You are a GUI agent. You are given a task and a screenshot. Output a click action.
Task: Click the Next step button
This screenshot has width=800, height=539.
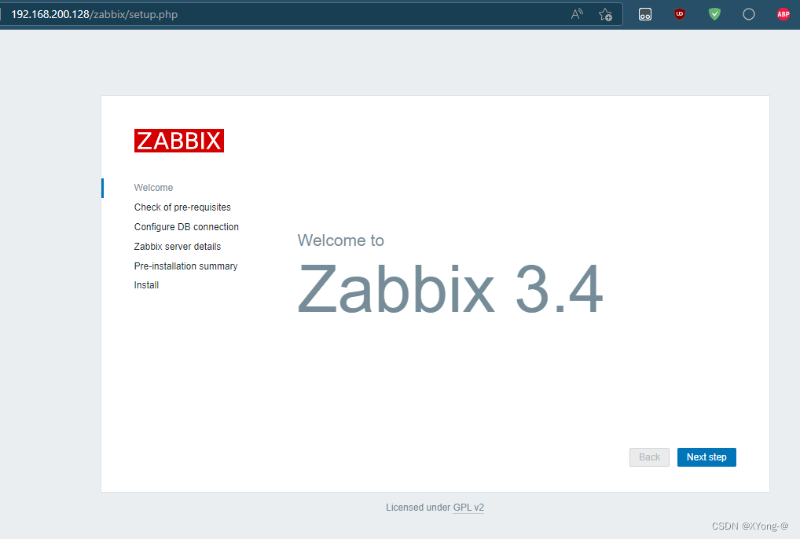[x=706, y=457]
